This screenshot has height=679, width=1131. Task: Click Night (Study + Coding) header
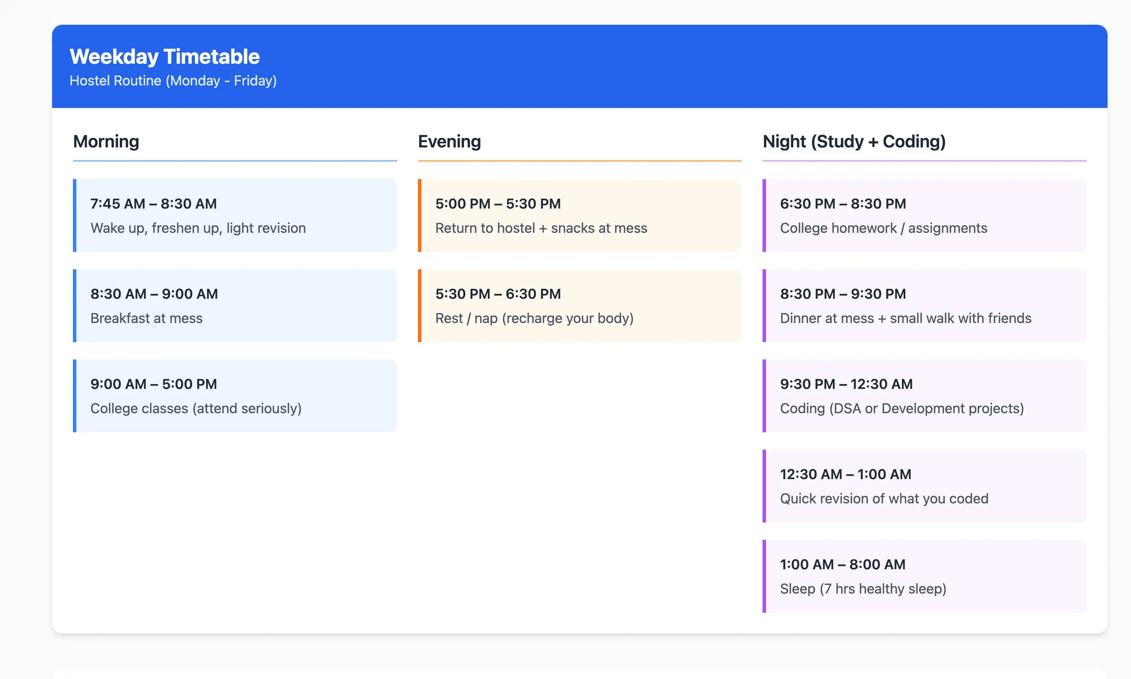tap(854, 141)
